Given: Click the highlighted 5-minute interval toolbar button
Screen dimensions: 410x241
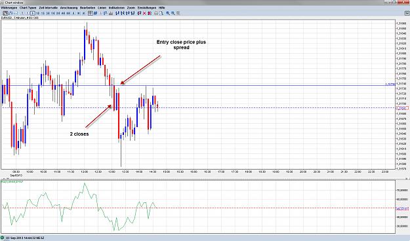Looking at the screenshot, I should 32,13.
